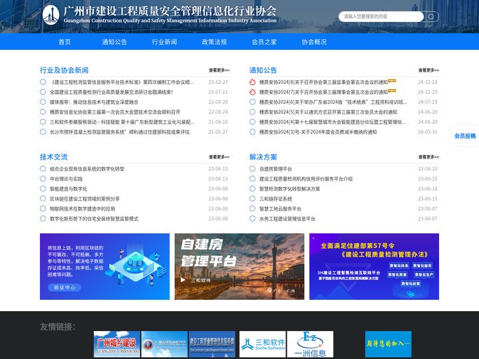
Task: Select 政策法规 in the navigation bar
Action: pos(214,42)
